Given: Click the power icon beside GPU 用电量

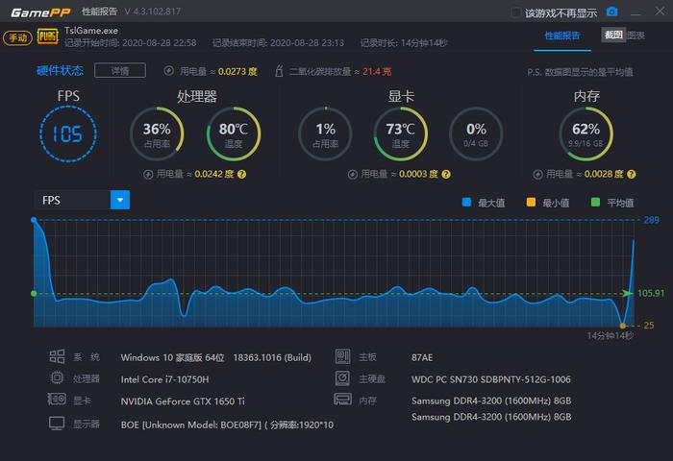Looking at the screenshot, I should (353, 175).
